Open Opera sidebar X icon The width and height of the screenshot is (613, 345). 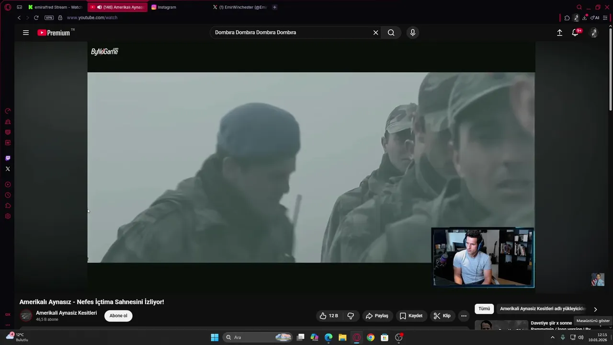(8, 169)
